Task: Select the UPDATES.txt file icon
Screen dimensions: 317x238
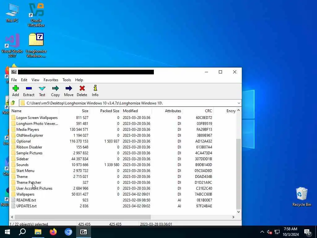Action: pyautogui.click(x=13, y=206)
